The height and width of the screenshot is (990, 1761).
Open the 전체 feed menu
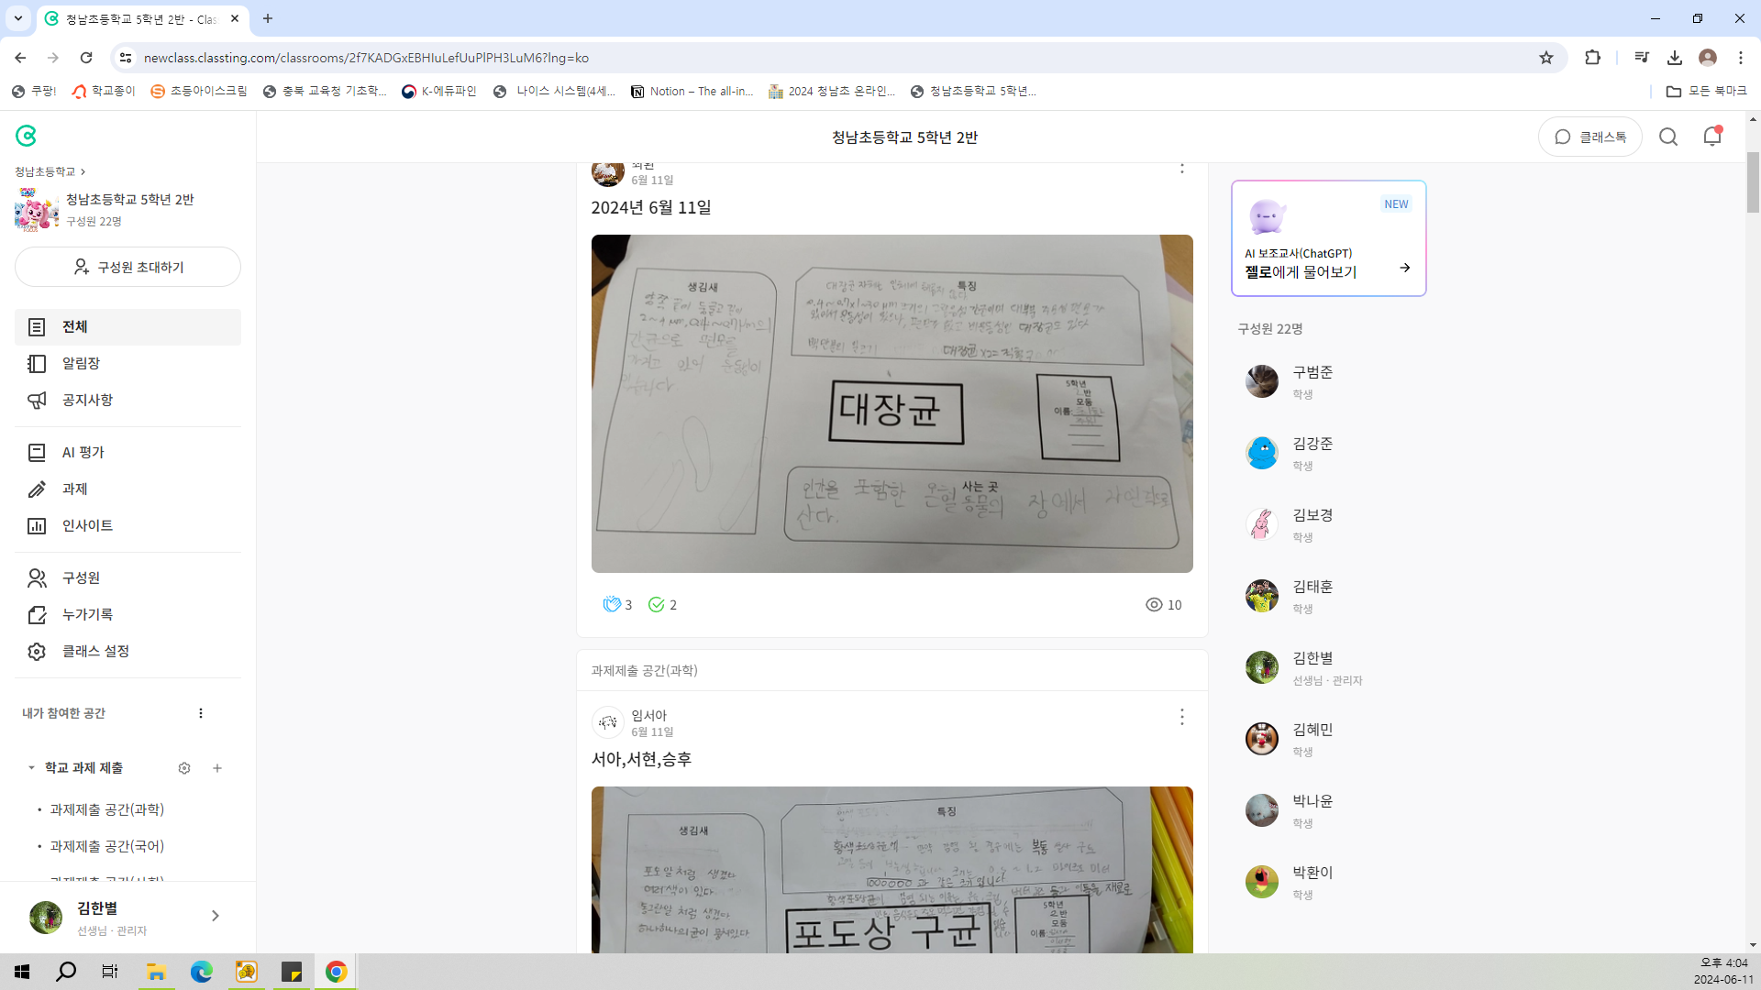point(127,327)
